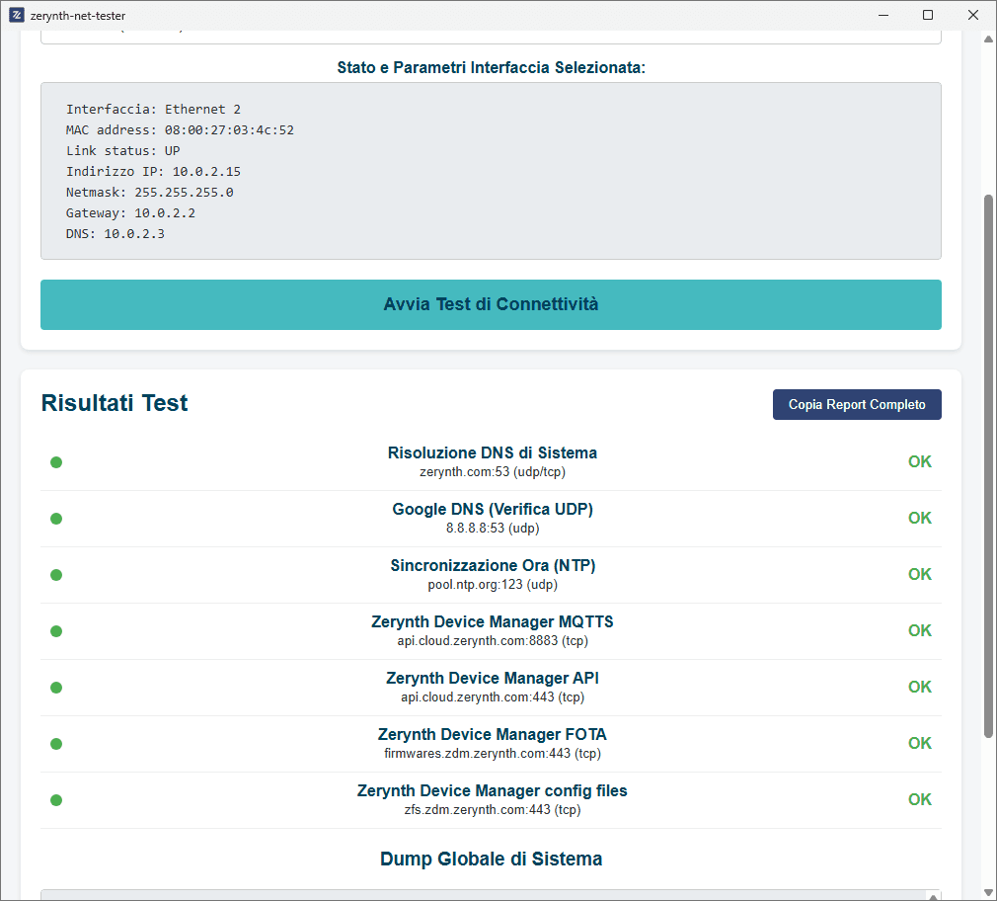997x901 pixels.
Task: Click green status dot for config files row
Action: point(56,800)
